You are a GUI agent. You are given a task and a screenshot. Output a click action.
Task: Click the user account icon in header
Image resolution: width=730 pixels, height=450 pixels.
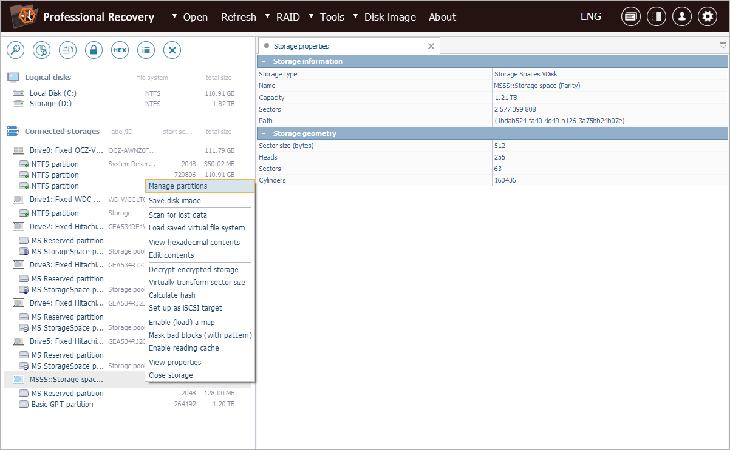(682, 17)
